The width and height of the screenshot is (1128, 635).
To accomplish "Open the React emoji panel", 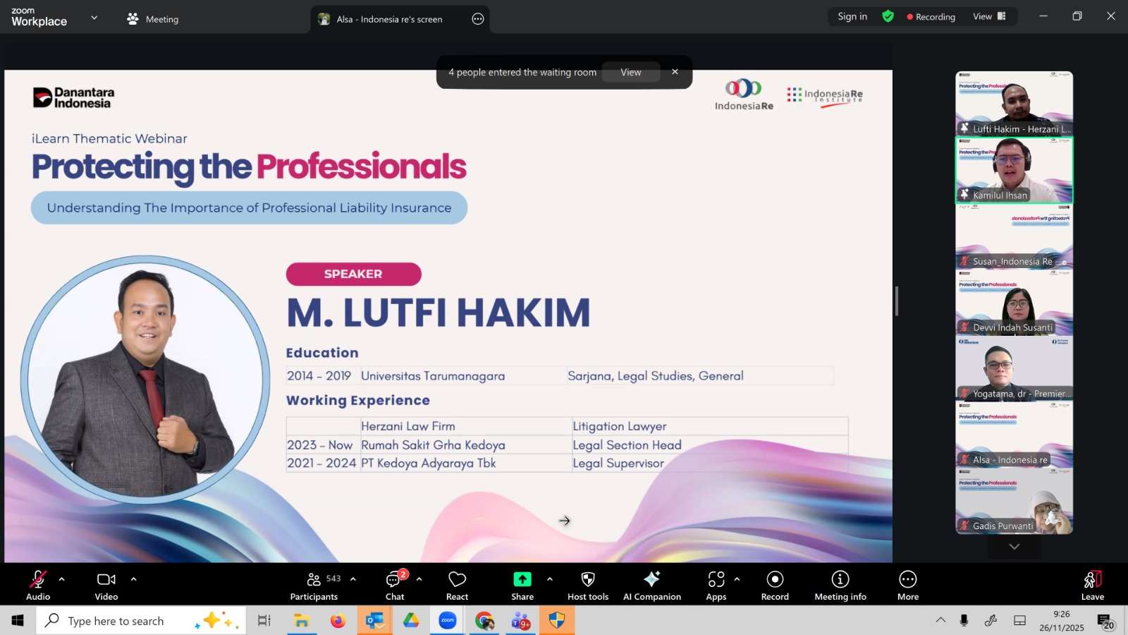I will 457,585.
